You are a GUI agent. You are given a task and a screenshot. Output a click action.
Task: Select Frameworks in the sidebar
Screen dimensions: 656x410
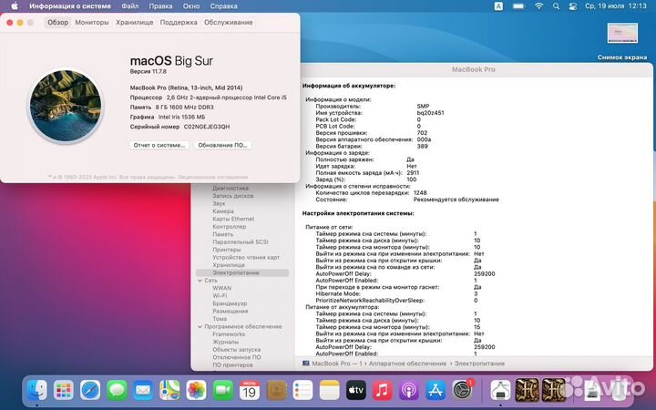(x=229, y=333)
